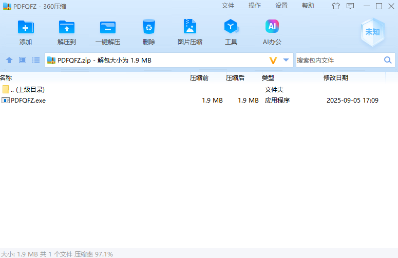Viewport: 398px width, 258px height.
Task: Switch to icon view mode
Action: click(x=23, y=60)
